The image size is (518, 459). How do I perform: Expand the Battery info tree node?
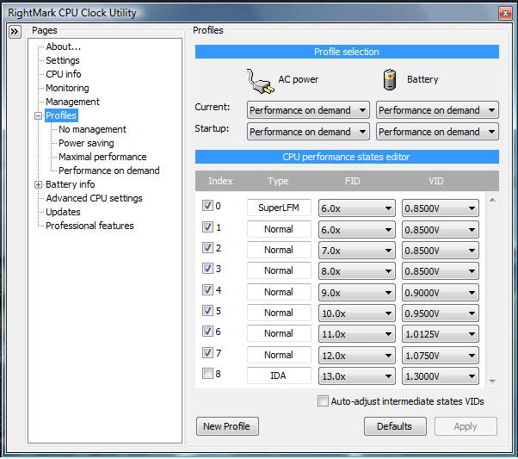tap(39, 184)
